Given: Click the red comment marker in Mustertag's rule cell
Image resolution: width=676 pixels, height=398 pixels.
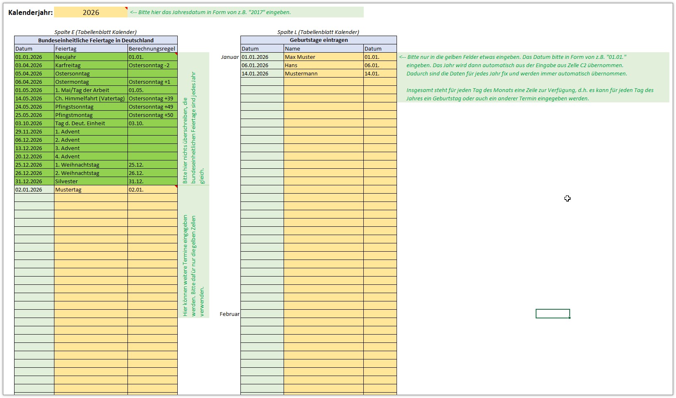Looking at the screenshot, I should click(176, 187).
